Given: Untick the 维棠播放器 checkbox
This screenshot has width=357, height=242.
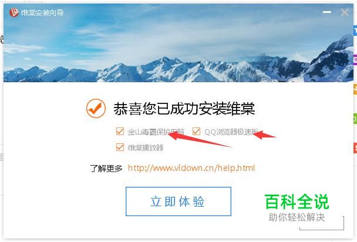Looking at the screenshot, I should [x=120, y=147].
